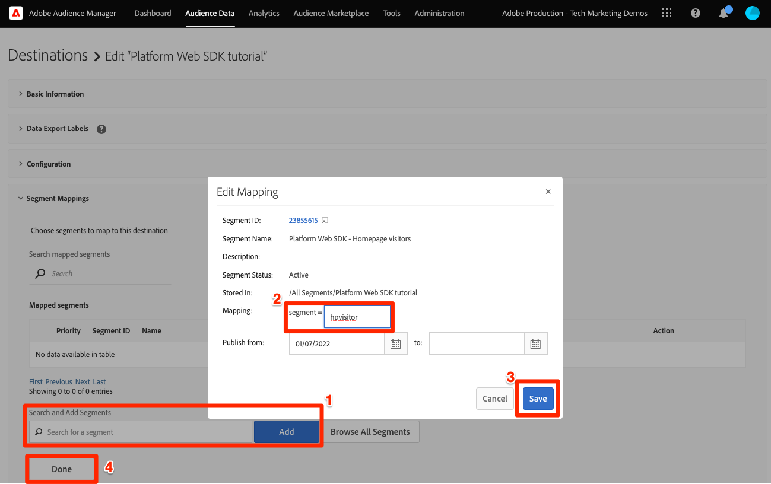Click the Done button
771x484 pixels.
click(x=62, y=469)
